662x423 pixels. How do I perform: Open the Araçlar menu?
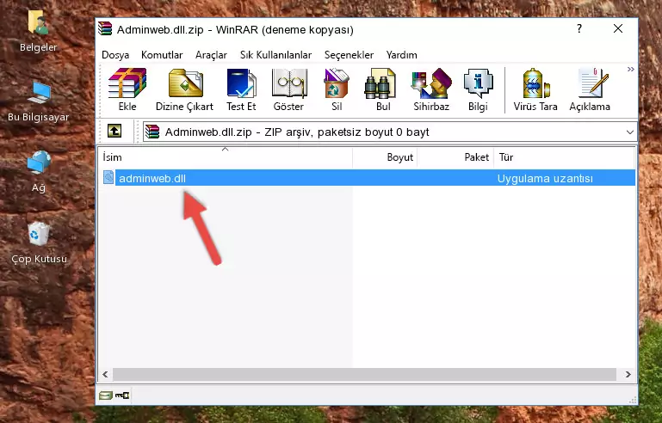click(211, 55)
